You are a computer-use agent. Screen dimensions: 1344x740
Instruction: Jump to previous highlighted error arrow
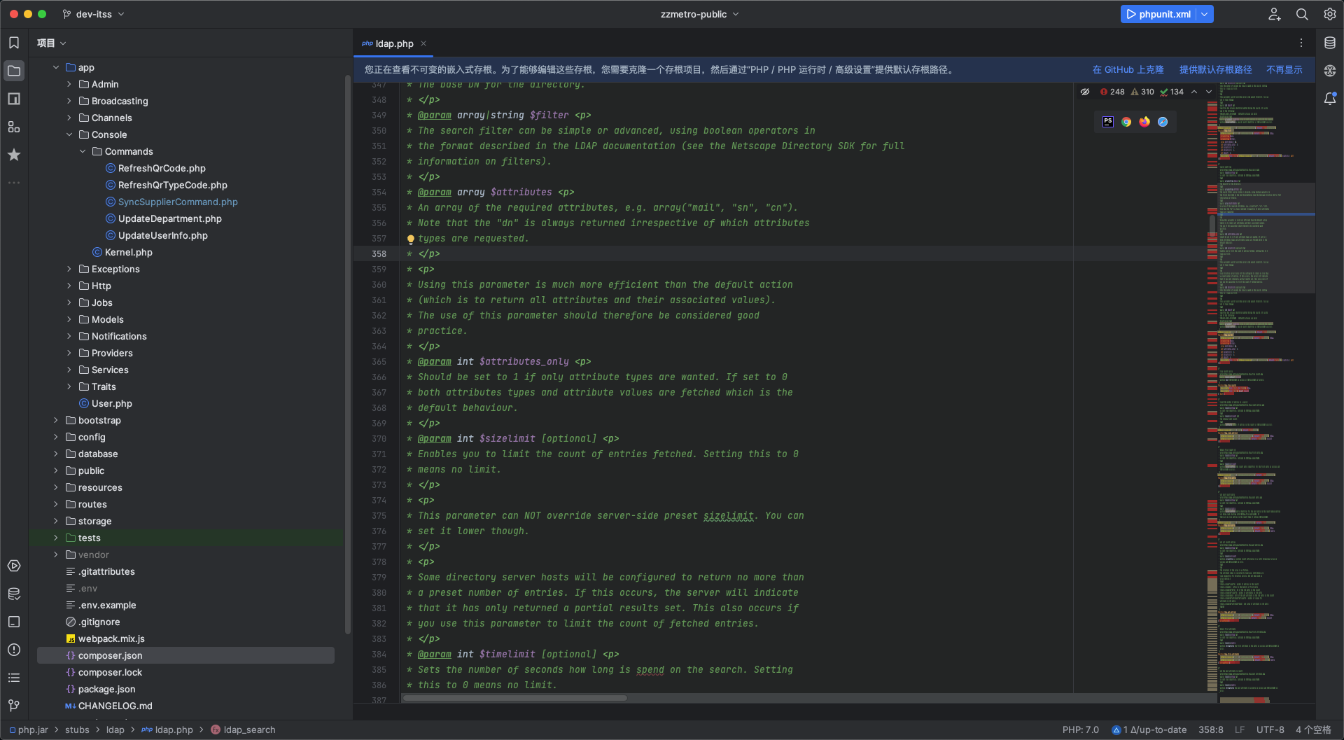point(1194,92)
